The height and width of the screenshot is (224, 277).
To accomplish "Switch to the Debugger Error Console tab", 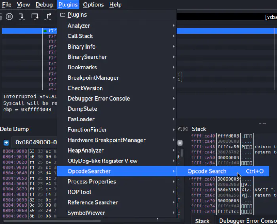I will coord(247,221).
